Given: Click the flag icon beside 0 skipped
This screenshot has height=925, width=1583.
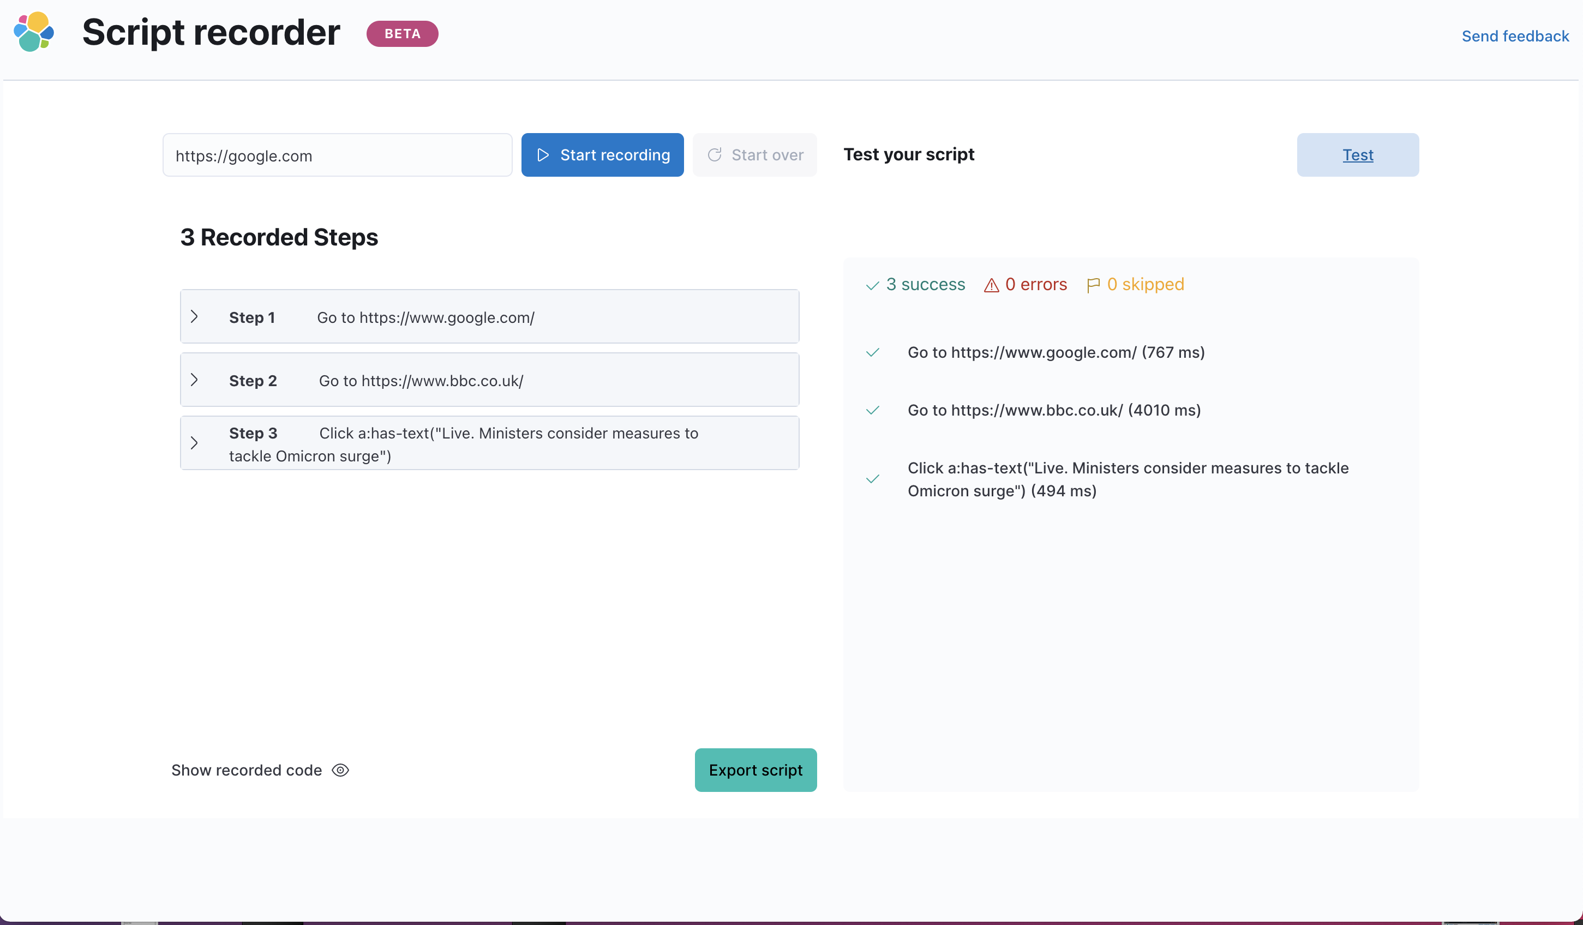Looking at the screenshot, I should coord(1093,285).
